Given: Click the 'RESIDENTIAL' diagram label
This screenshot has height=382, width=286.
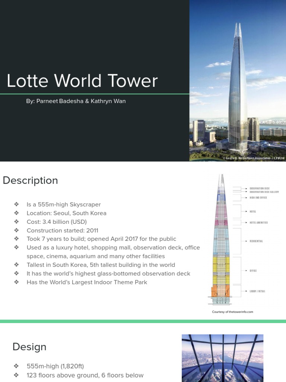Looking at the screenshot, I should coord(256,241).
